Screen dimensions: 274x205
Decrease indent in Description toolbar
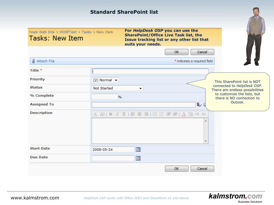point(168,114)
